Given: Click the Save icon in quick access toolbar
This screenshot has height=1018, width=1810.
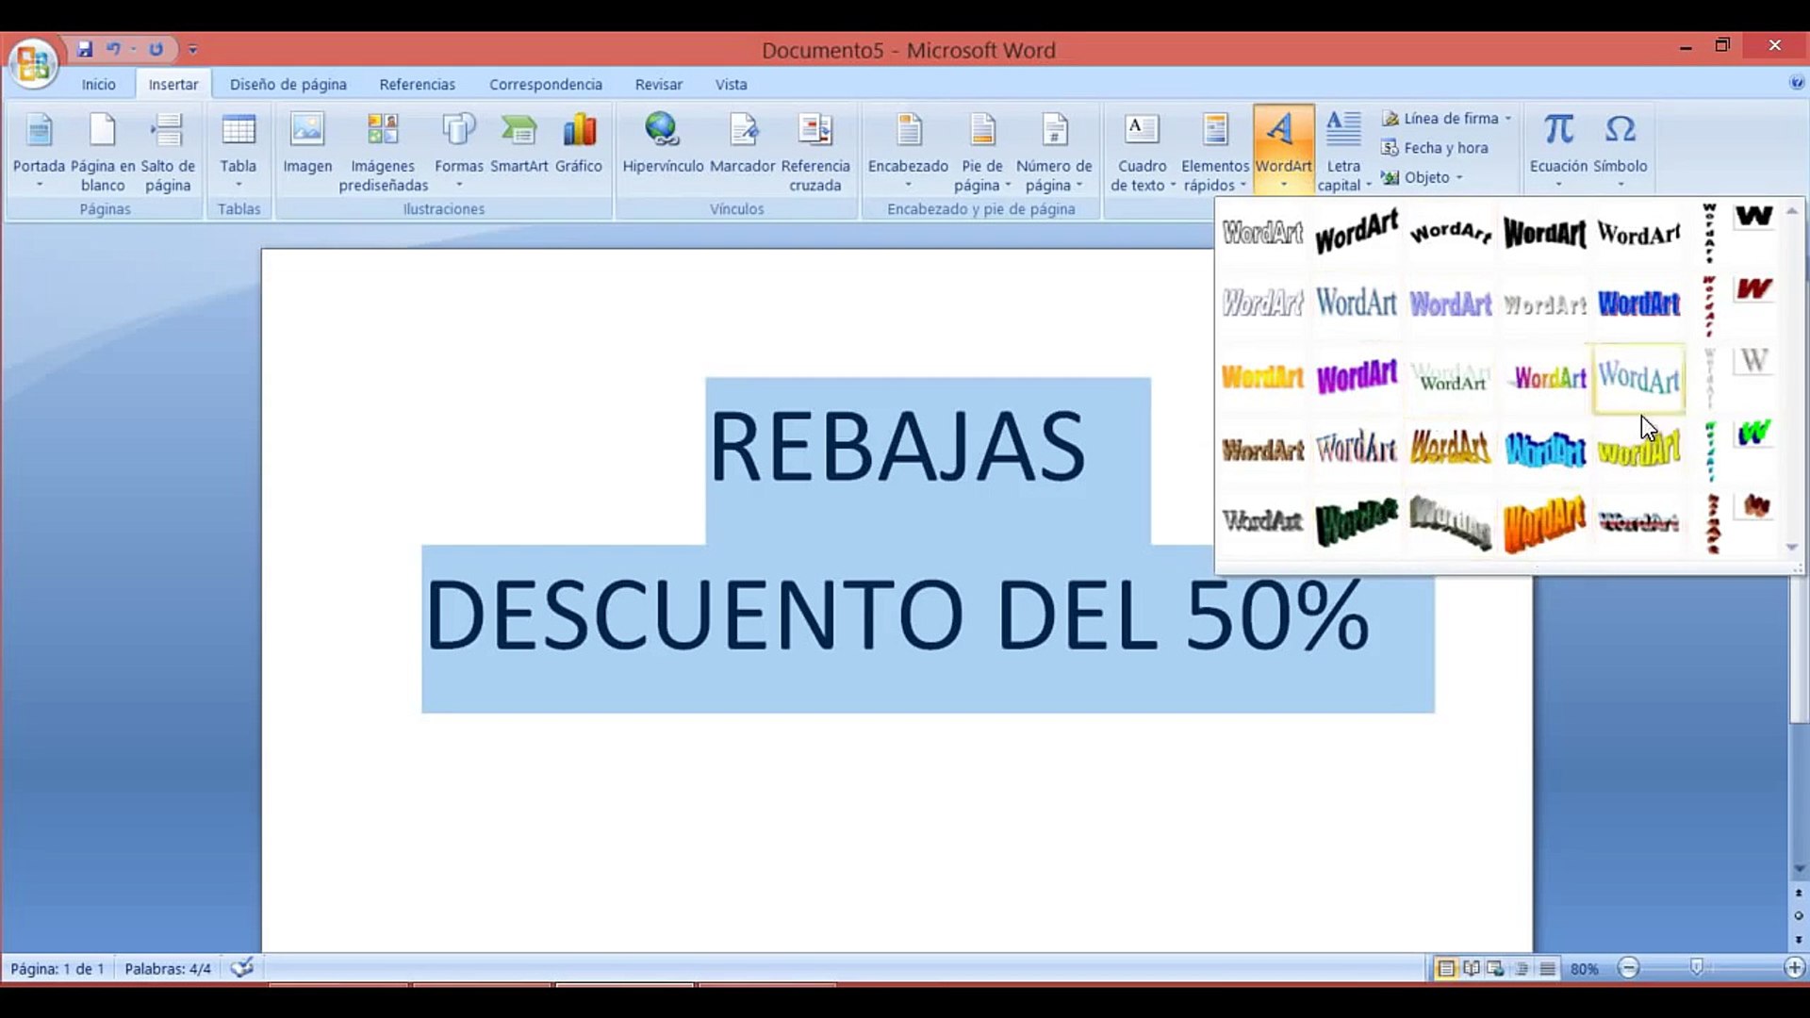Looking at the screenshot, I should [x=85, y=49].
